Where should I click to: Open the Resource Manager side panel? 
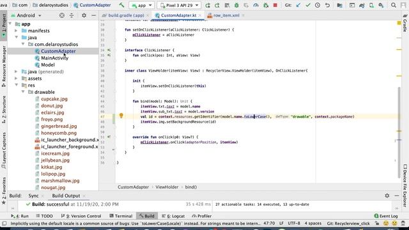click(x=4, y=66)
